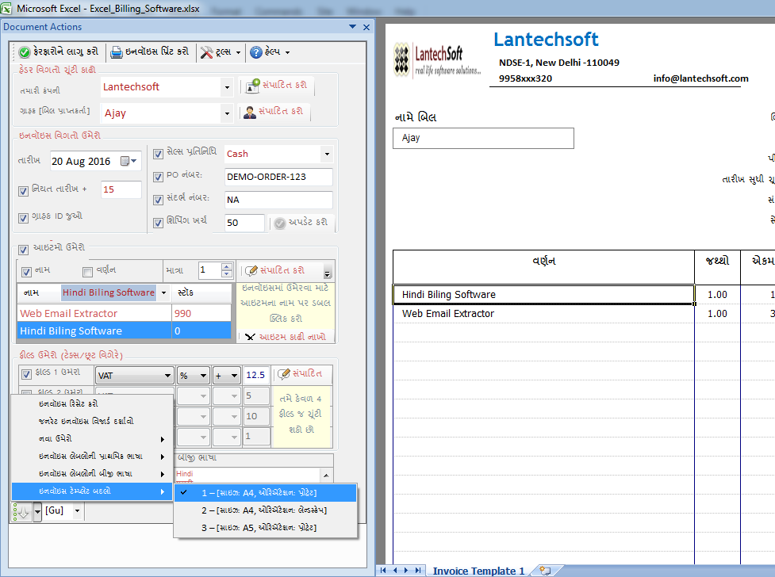775x577 pixels.
Task: Choose template 3 A5 portrait
Action: 266,528
